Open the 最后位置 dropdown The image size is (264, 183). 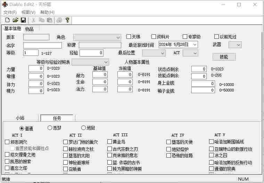point(154,53)
